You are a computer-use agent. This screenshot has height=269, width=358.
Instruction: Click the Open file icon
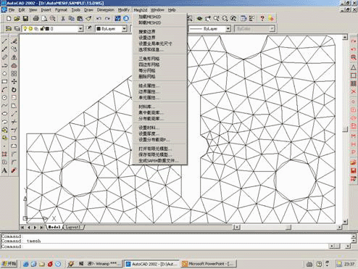pyautogui.click(x=17, y=18)
